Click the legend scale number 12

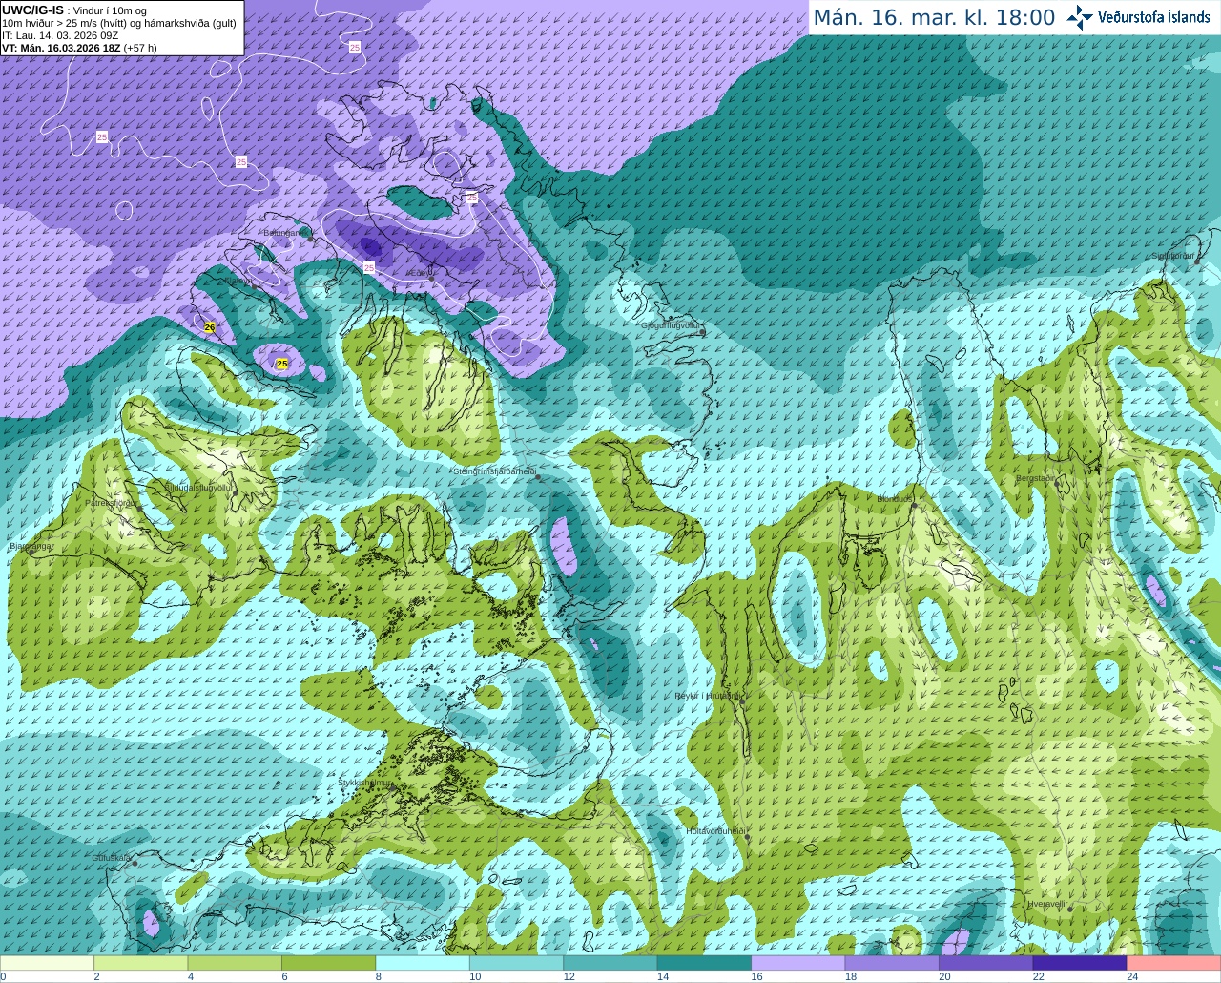(569, 976)
